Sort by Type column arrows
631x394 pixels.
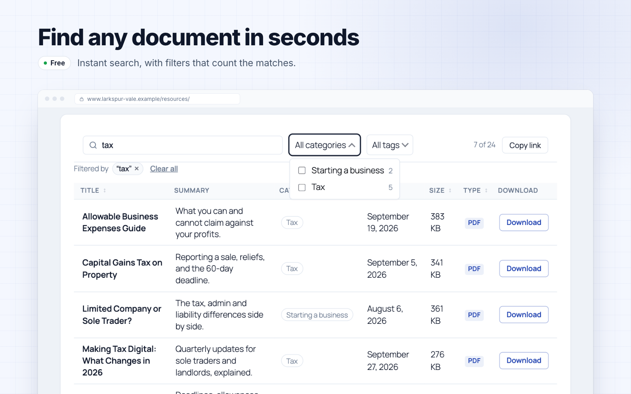pyautogui.click(x=486, y=190)
